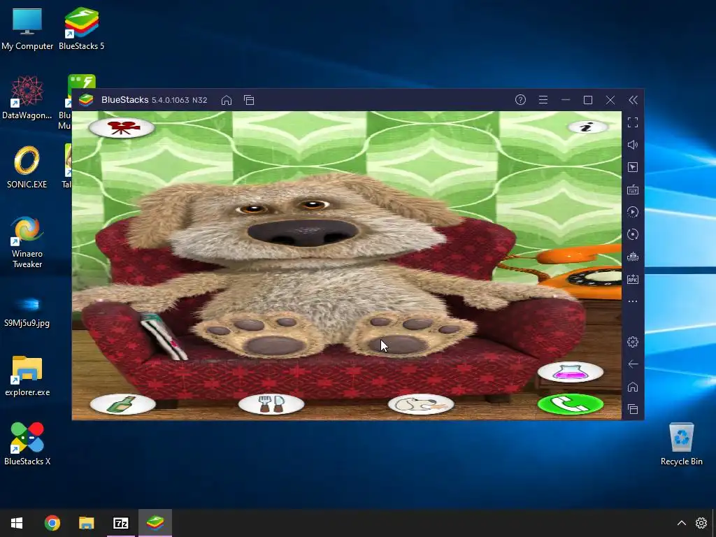716x537 pixels.
Task: Select the SONIC.EXE desktop icon
Action: coord(27,167)
